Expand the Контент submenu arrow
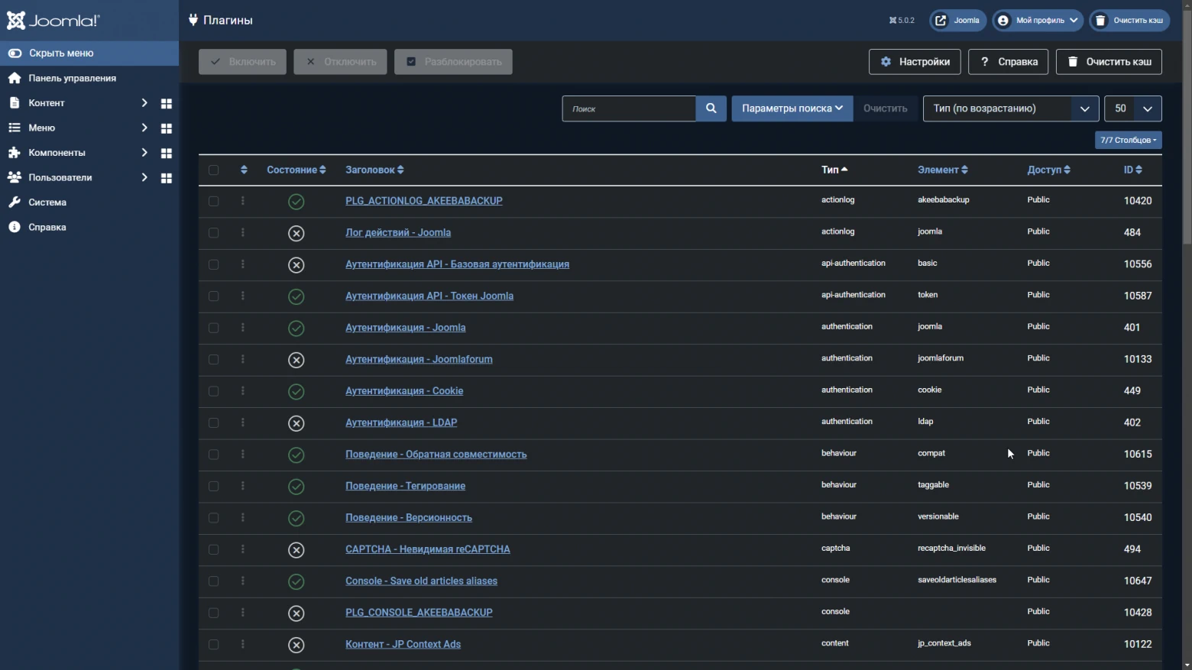Screen dimensions: 1192x670 (x=144, y=103)
